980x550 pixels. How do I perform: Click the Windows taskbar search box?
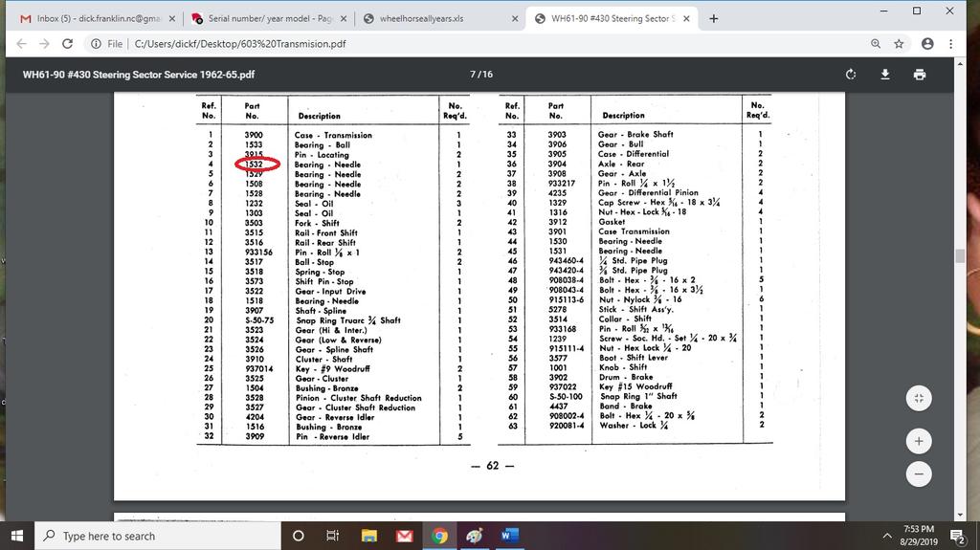coord(158,536)
